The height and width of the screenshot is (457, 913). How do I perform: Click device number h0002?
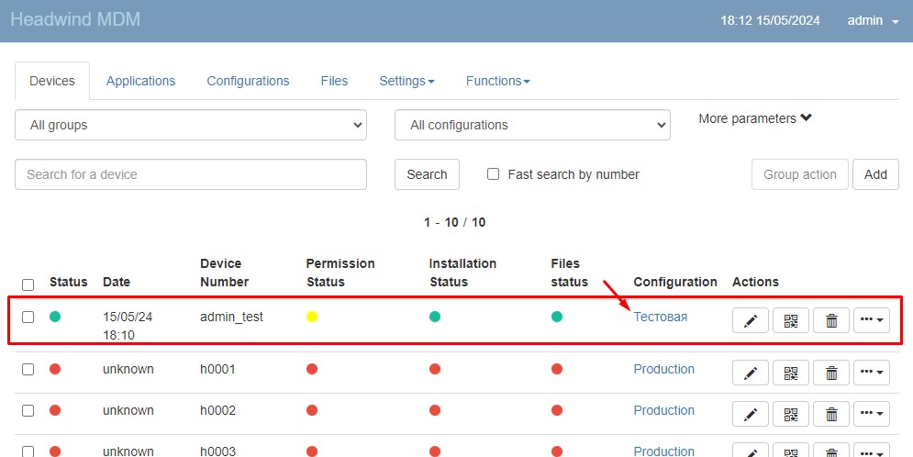point(217,410)
